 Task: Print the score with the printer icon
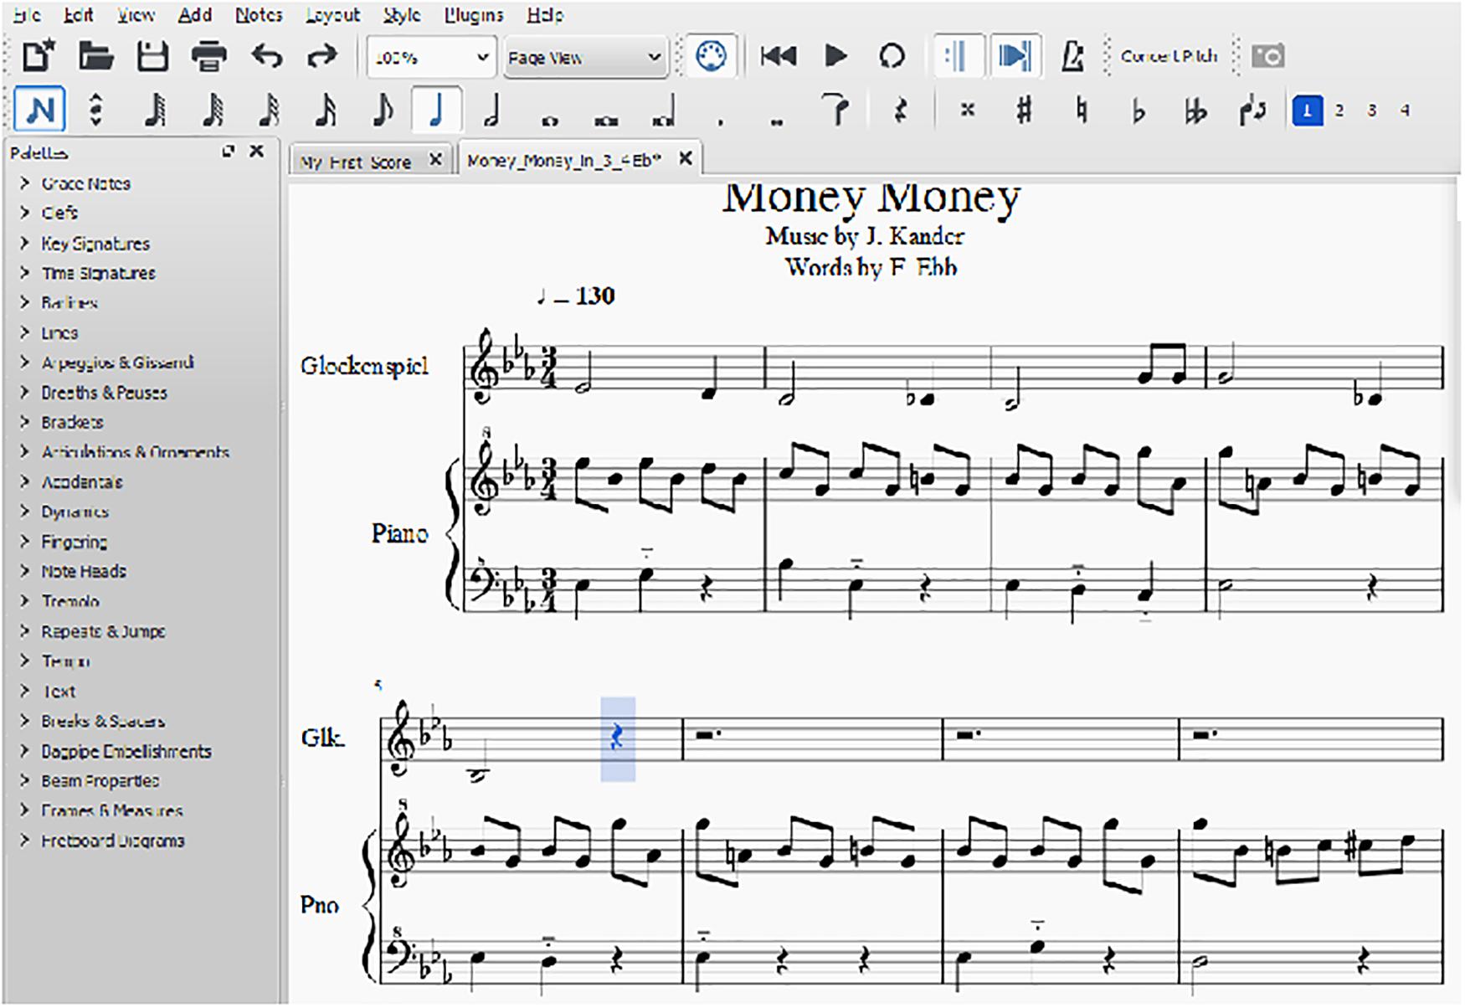click(208, 56)
